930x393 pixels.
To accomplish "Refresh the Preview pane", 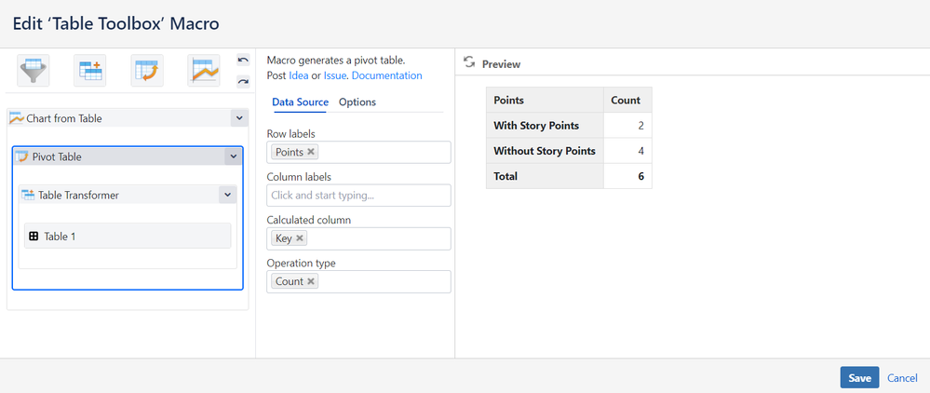I will (x=469, y=63).
